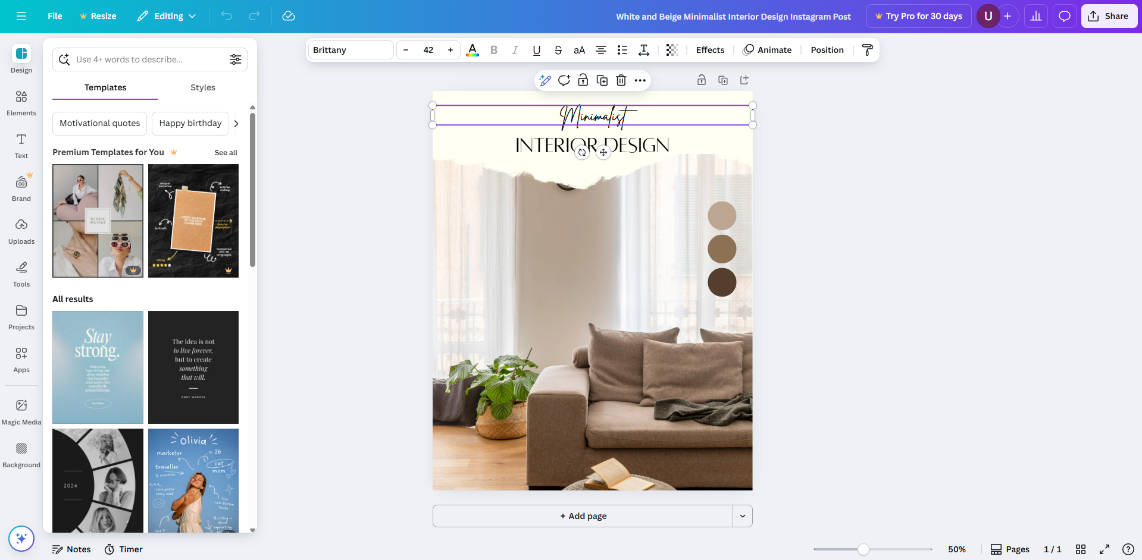Image resolution: width=1142 pixels, height=560 pixels.
Task: Switch to the Styles tab
Action: pos(202,87)
